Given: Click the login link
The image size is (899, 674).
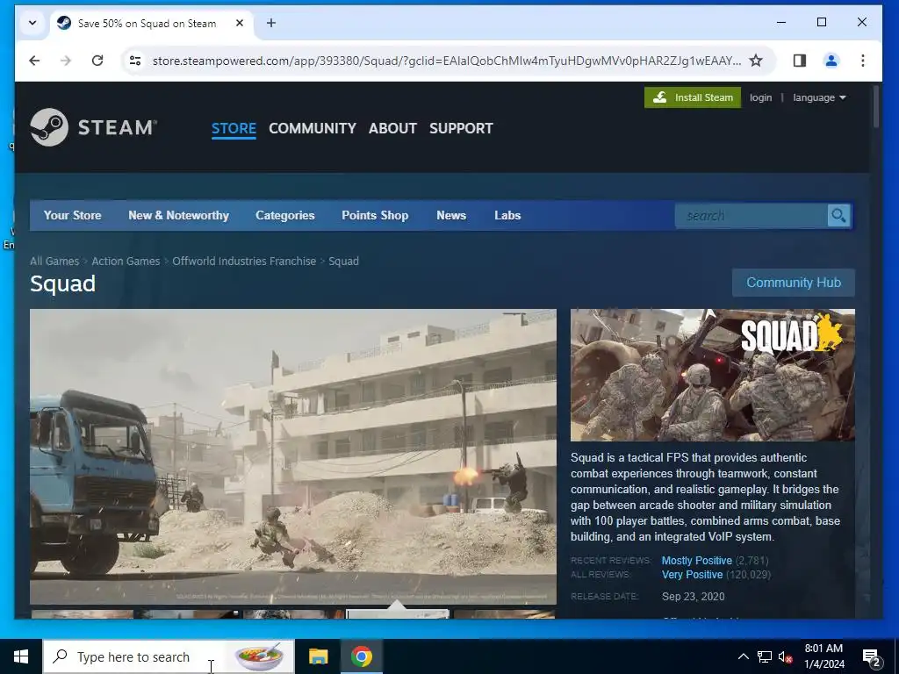Looking at the screenshot, I should tap(760, 97).
